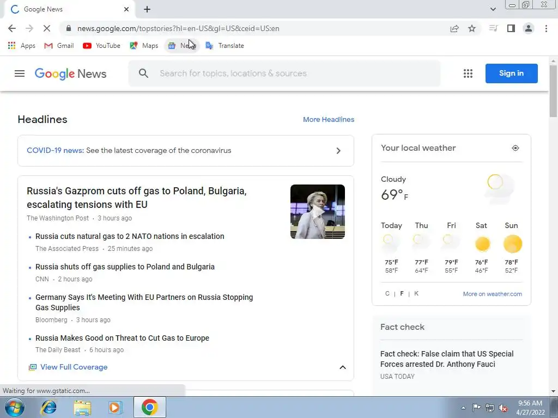Click the scrollbar down arrow
The height and width of the screenshot is (418, 558).
[553, 391]
